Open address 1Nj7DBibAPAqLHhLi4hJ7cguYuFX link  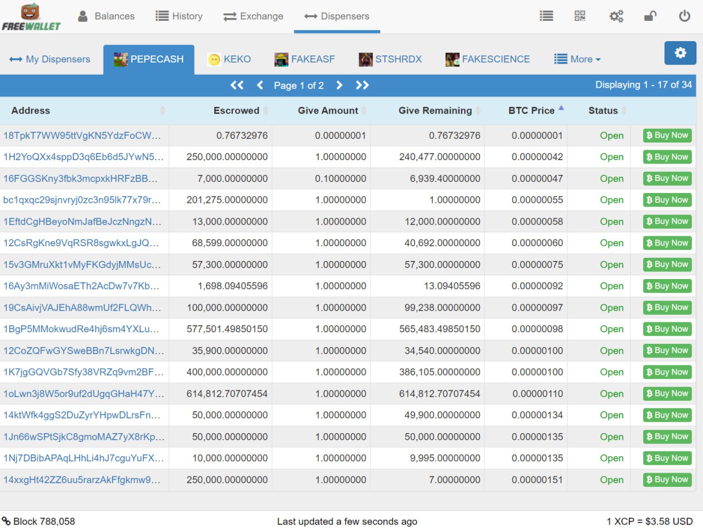[x=83, y=458]
